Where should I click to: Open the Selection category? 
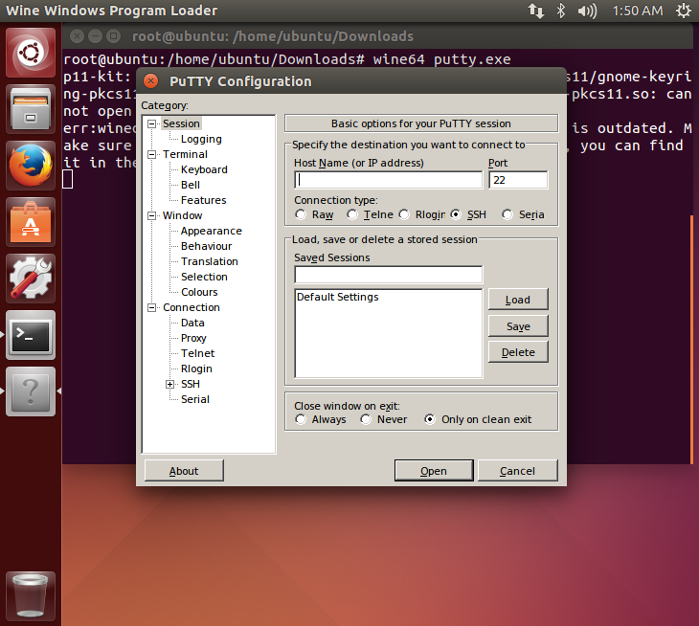tap(204, 277)
